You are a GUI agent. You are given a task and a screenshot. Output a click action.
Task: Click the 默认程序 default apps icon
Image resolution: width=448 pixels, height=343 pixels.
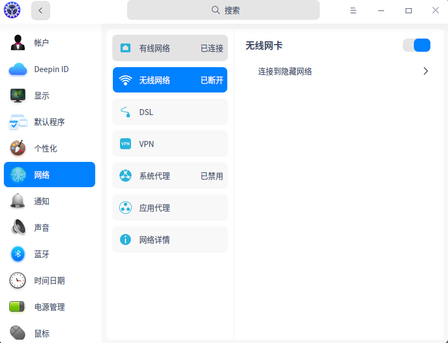pyautogui.click(x=18, y=122)
